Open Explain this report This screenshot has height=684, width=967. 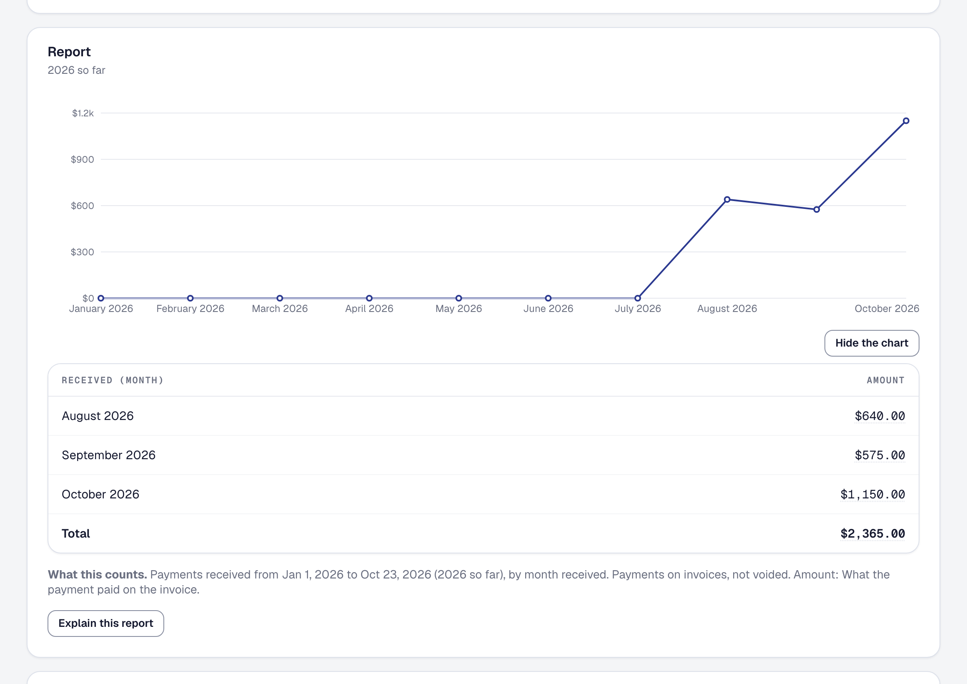106,623
